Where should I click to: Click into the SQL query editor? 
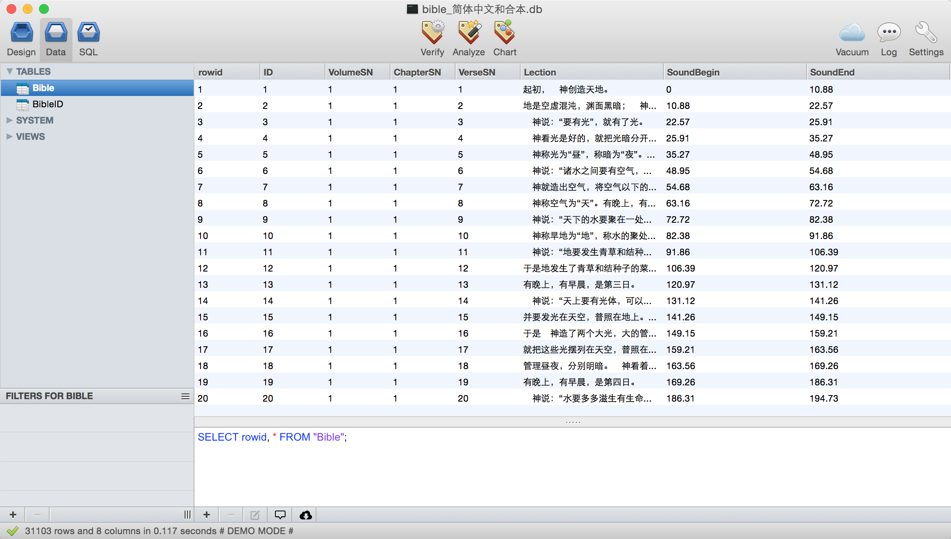569,467
